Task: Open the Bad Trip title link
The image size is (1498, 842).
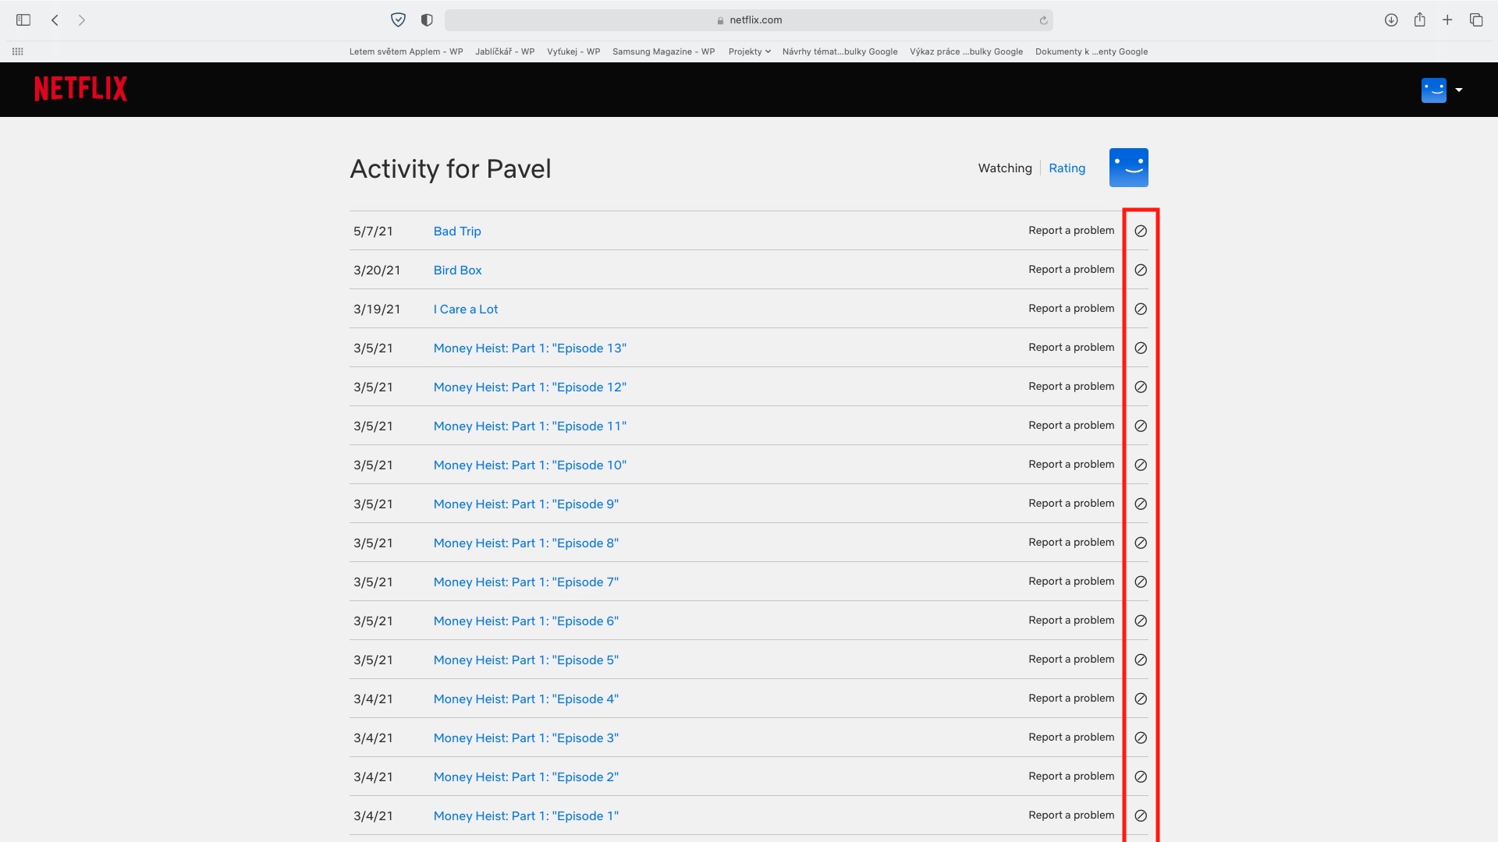Action: [457, 232]
